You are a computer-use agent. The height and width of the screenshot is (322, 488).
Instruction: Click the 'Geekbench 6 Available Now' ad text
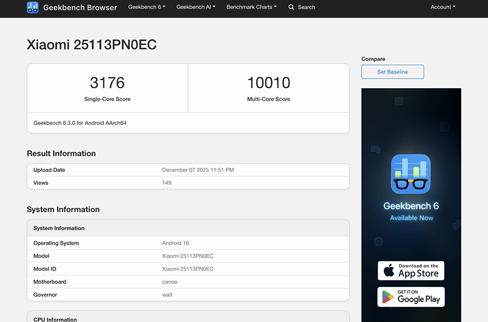411,211
